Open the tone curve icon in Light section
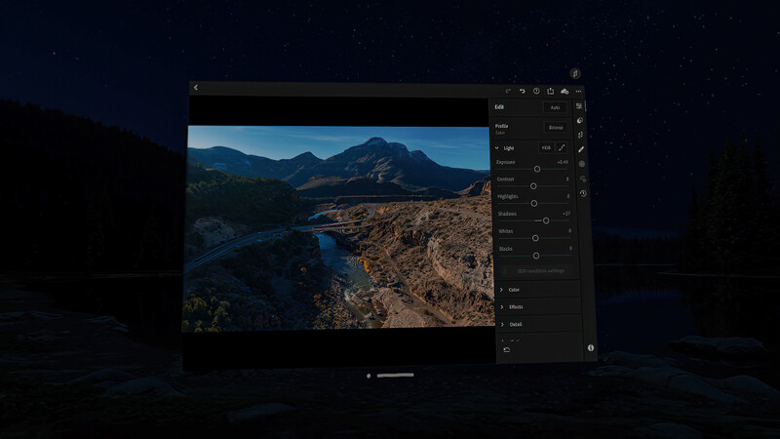The height and width of the screenshot is (439, 780). click(x=562, y=148)
